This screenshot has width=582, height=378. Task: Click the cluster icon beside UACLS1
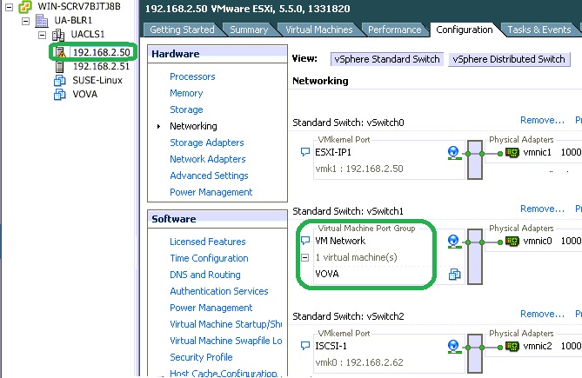(58, 35)
